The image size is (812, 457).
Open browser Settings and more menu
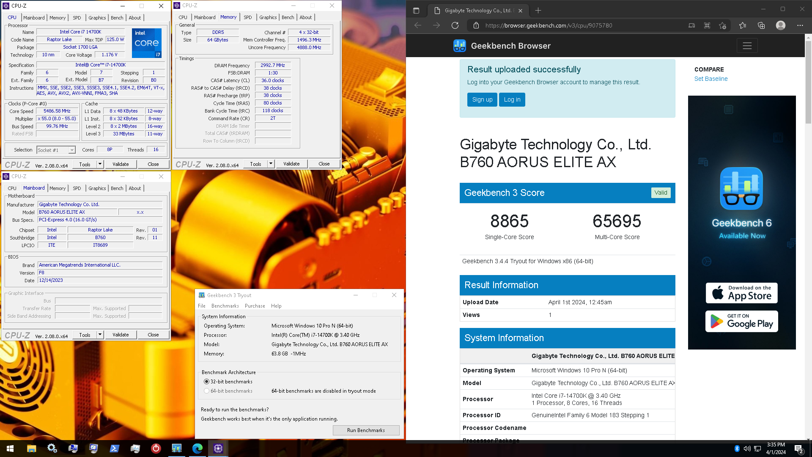(800, 25)
